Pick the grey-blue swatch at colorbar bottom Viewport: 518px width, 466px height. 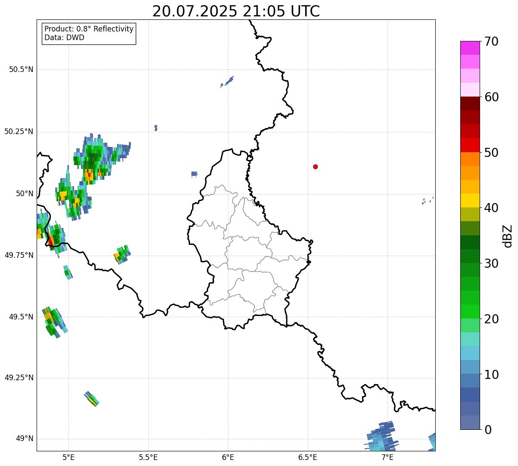tap(470, 422)
